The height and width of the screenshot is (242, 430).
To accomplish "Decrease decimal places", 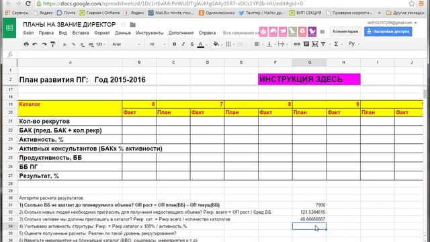I will [x=82, y=44].
